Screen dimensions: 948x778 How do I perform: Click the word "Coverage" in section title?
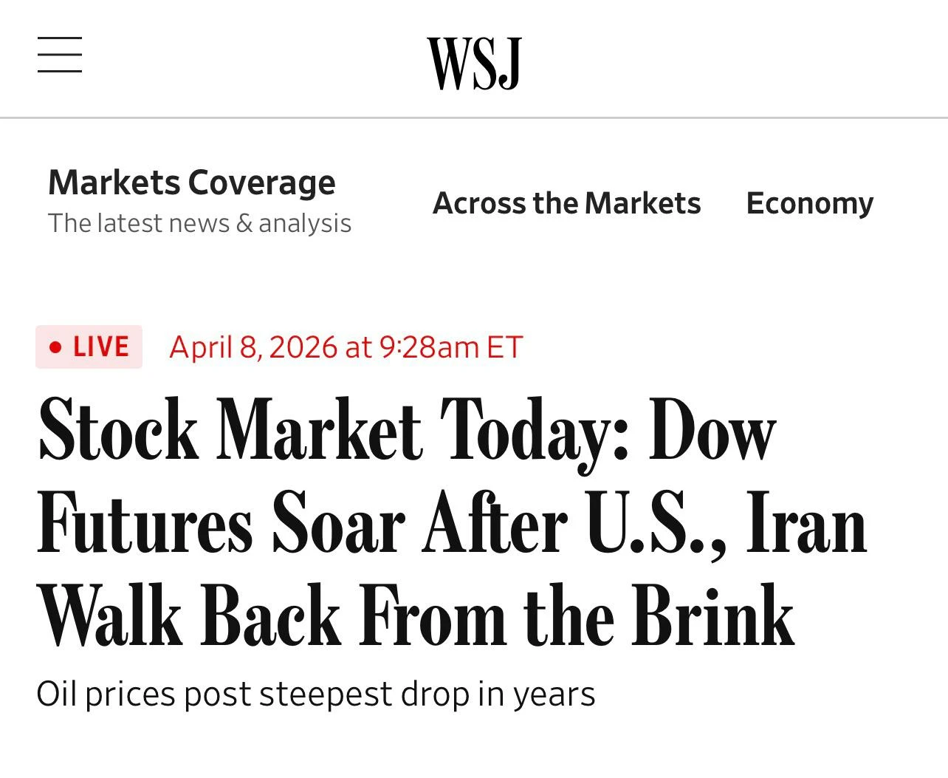point(261,182)
